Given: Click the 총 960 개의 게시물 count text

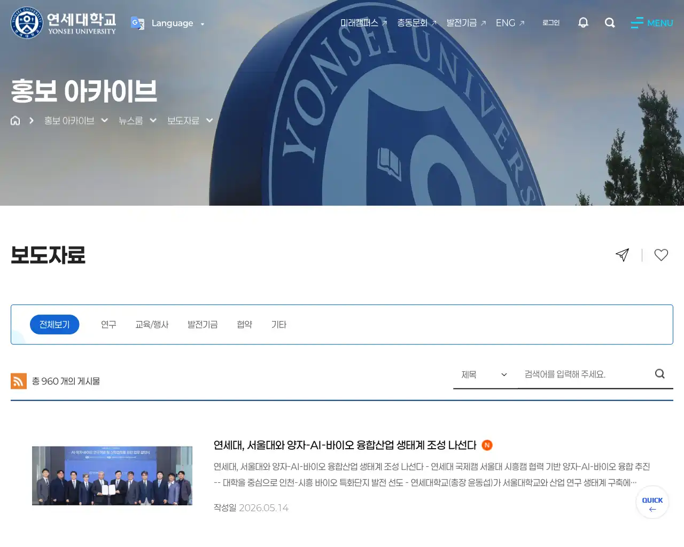Looking at the screenshot, I should (x=66, y=381).
